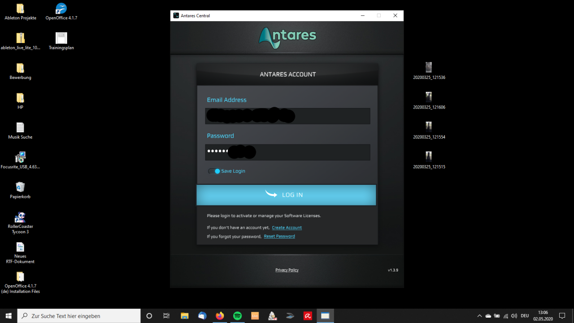
Task: Click the Password input field
Action: click(x=287, y=152)
